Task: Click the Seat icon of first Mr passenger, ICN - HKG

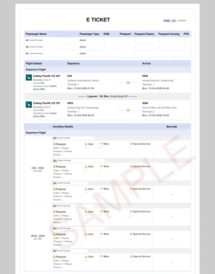Action: [86, 144]
